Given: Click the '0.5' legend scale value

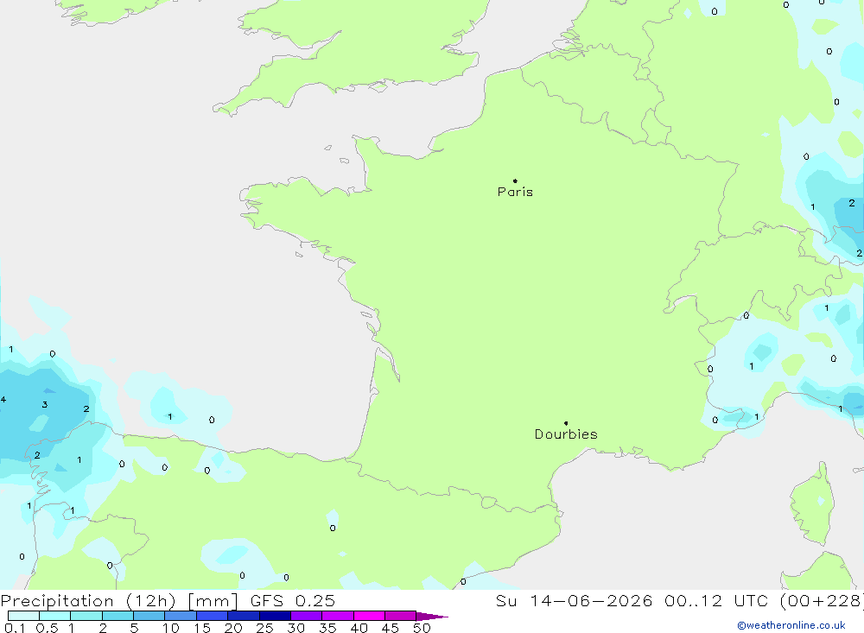Looking at the screenshot, I should coord(47,628).
